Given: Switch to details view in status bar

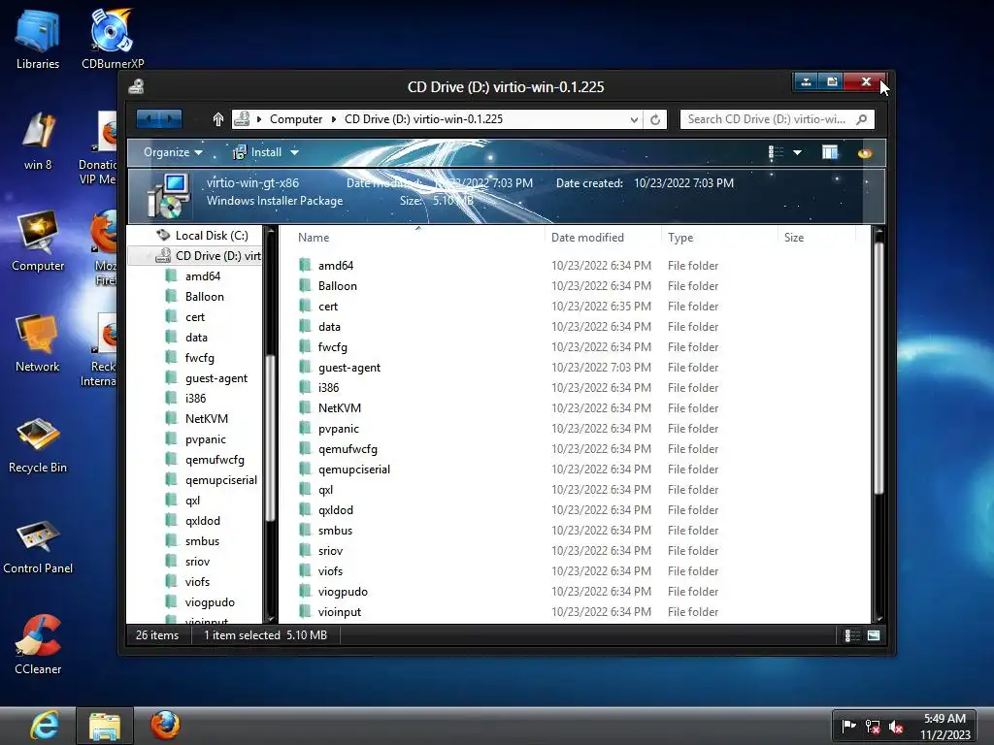Looking at the screenshot, I should click(x=852, y=635).
